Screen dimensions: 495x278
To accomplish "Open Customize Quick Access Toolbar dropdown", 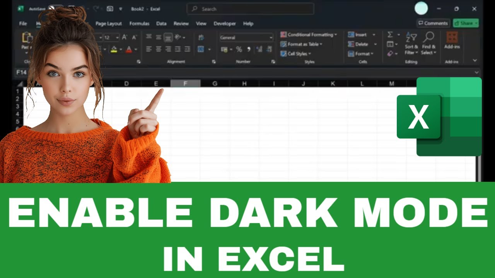I will [121, 8].
